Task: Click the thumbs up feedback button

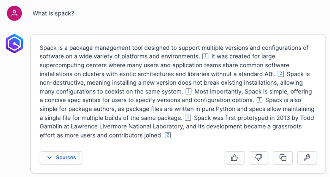Action: pos(234,158)
